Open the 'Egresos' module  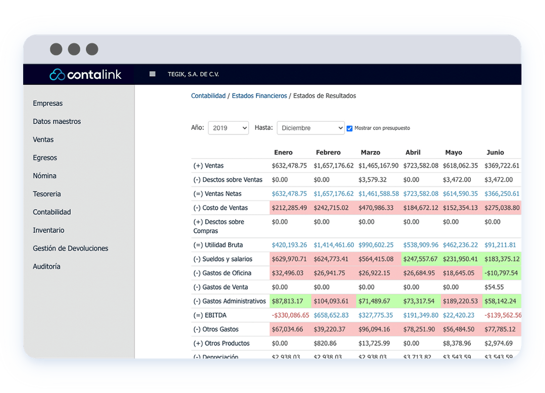point(44,158)
